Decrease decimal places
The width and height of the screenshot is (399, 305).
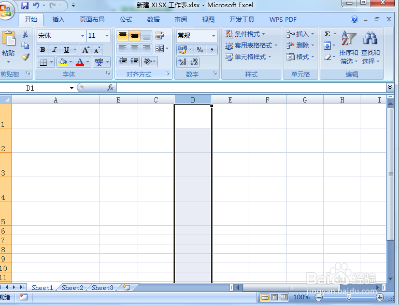click(194, 62)
